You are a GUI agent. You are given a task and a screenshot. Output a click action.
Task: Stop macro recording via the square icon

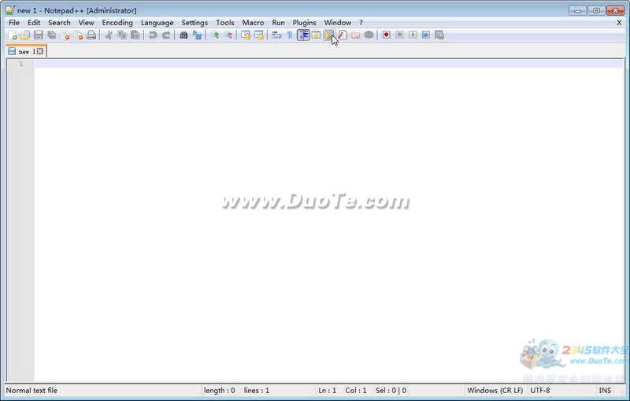coord(399,35)
